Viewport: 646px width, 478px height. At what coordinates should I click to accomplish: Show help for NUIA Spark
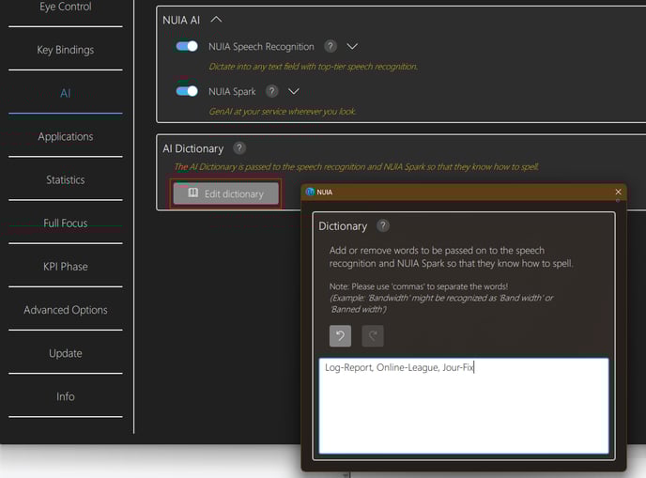[271, 91]
